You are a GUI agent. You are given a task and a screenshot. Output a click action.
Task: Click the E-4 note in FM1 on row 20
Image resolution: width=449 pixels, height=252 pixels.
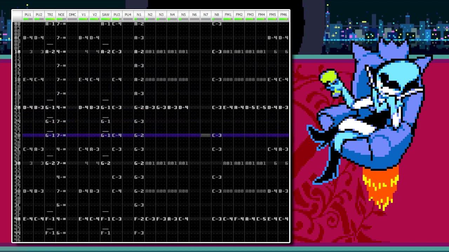pyautogui.click(x=228, y=107)
